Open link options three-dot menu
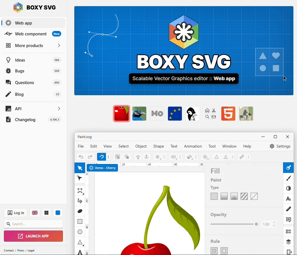The image size is (297, 255). pyautogui.click(x=249, y=157)
